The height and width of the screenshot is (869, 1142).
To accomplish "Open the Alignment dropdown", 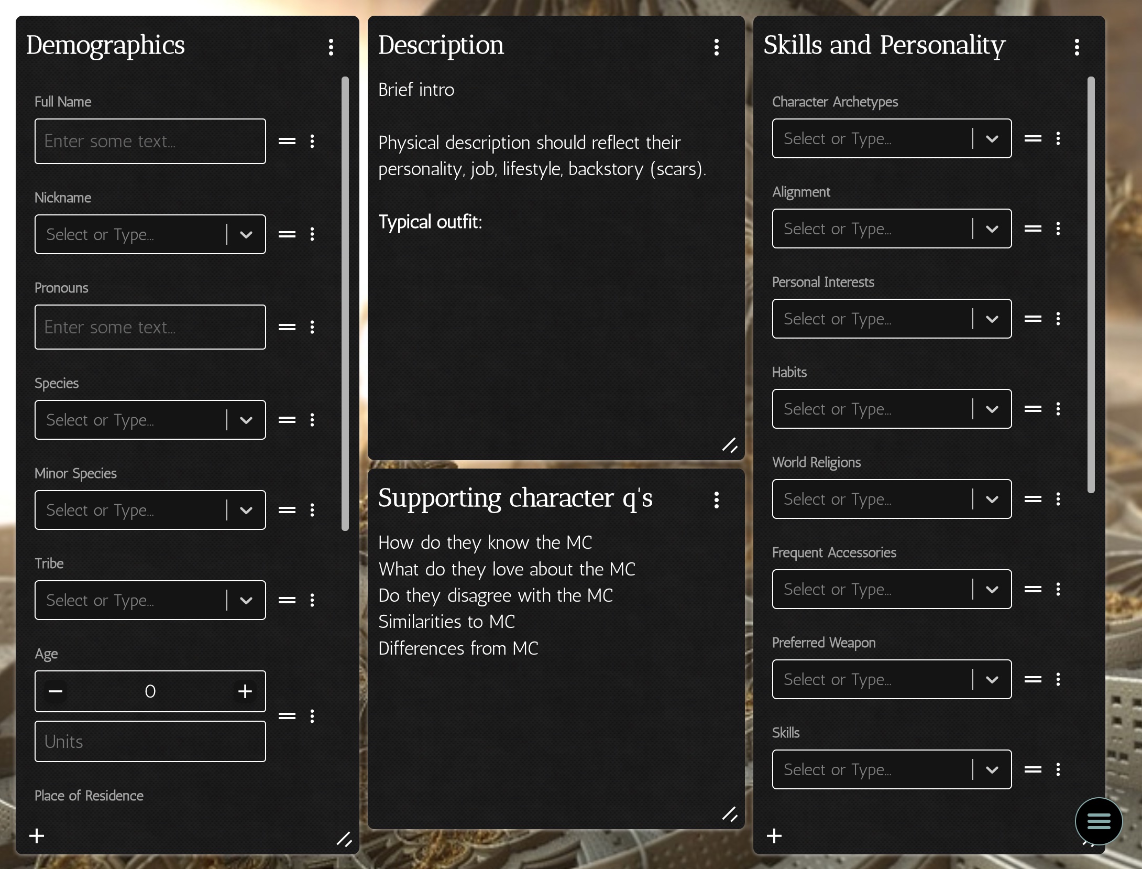I will (x=992, y=229).
